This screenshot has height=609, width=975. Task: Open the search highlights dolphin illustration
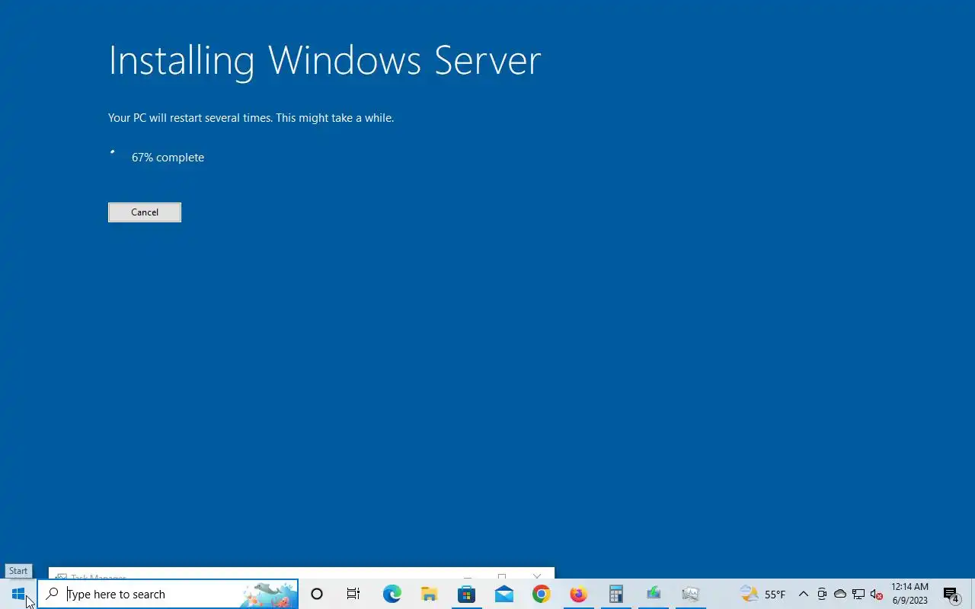[x=269, y=594]
